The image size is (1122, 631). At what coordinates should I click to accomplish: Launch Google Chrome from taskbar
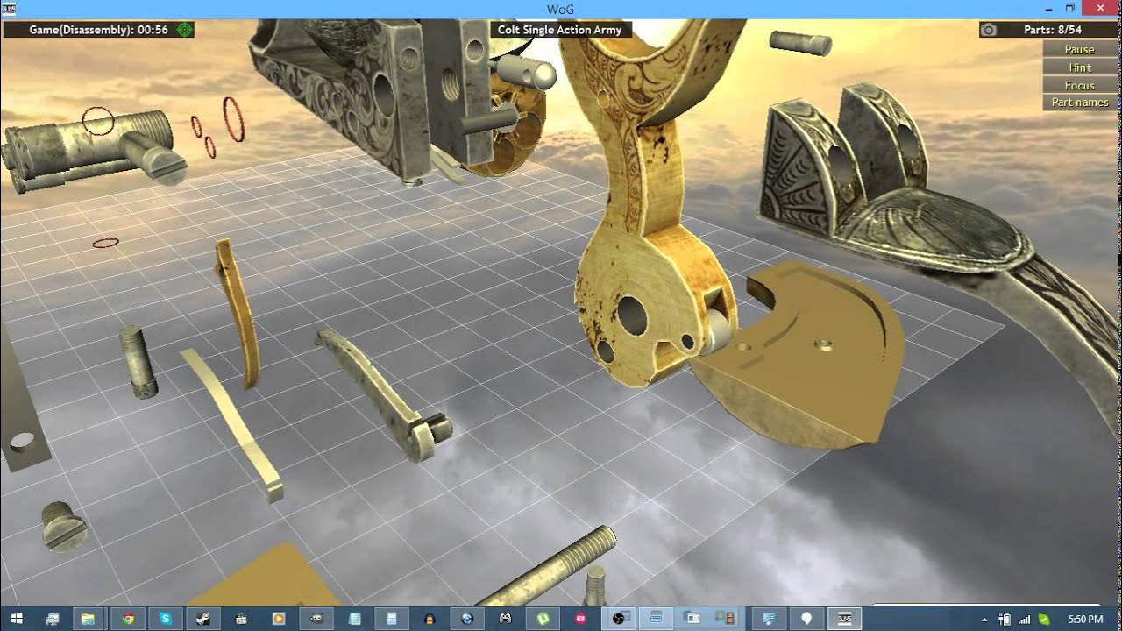[127, 619]
